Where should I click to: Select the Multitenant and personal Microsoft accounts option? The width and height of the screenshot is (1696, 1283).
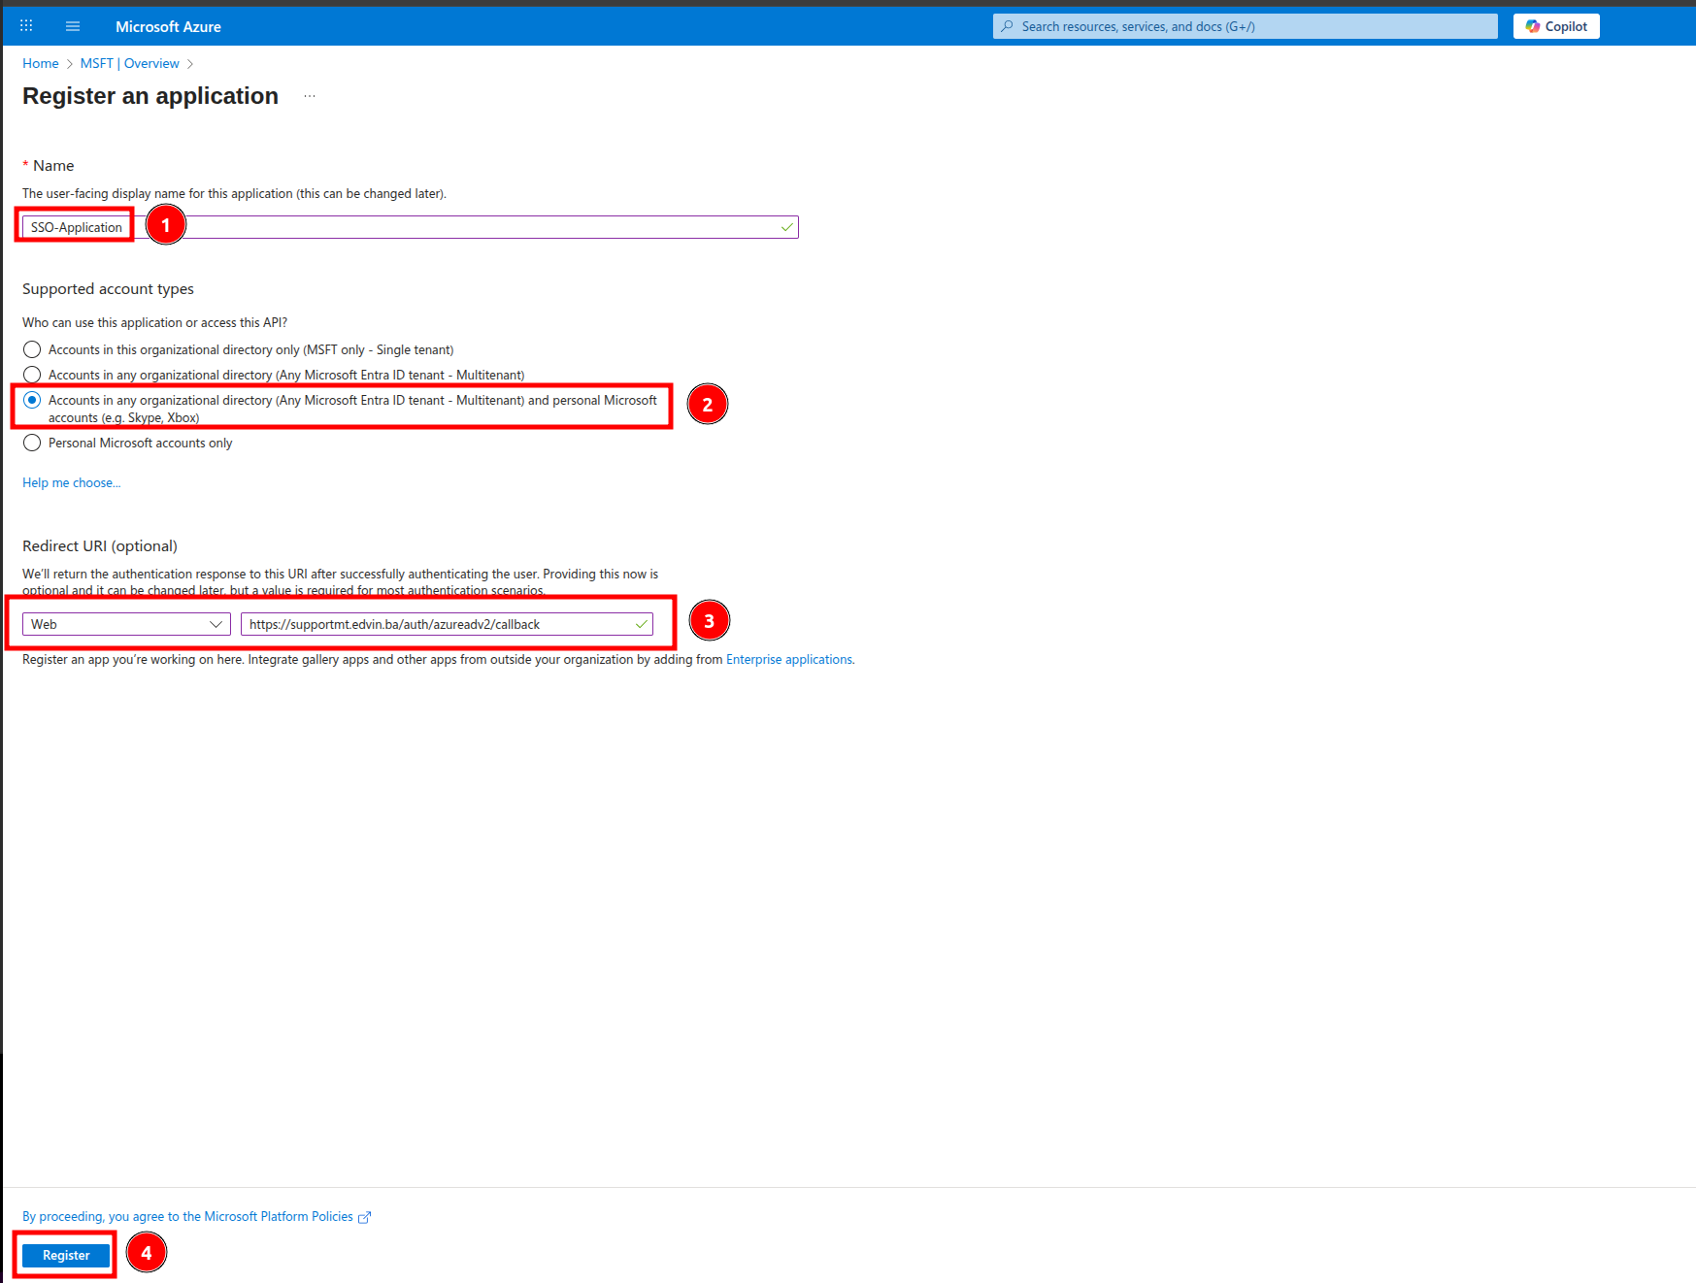(x=32, y=400)
